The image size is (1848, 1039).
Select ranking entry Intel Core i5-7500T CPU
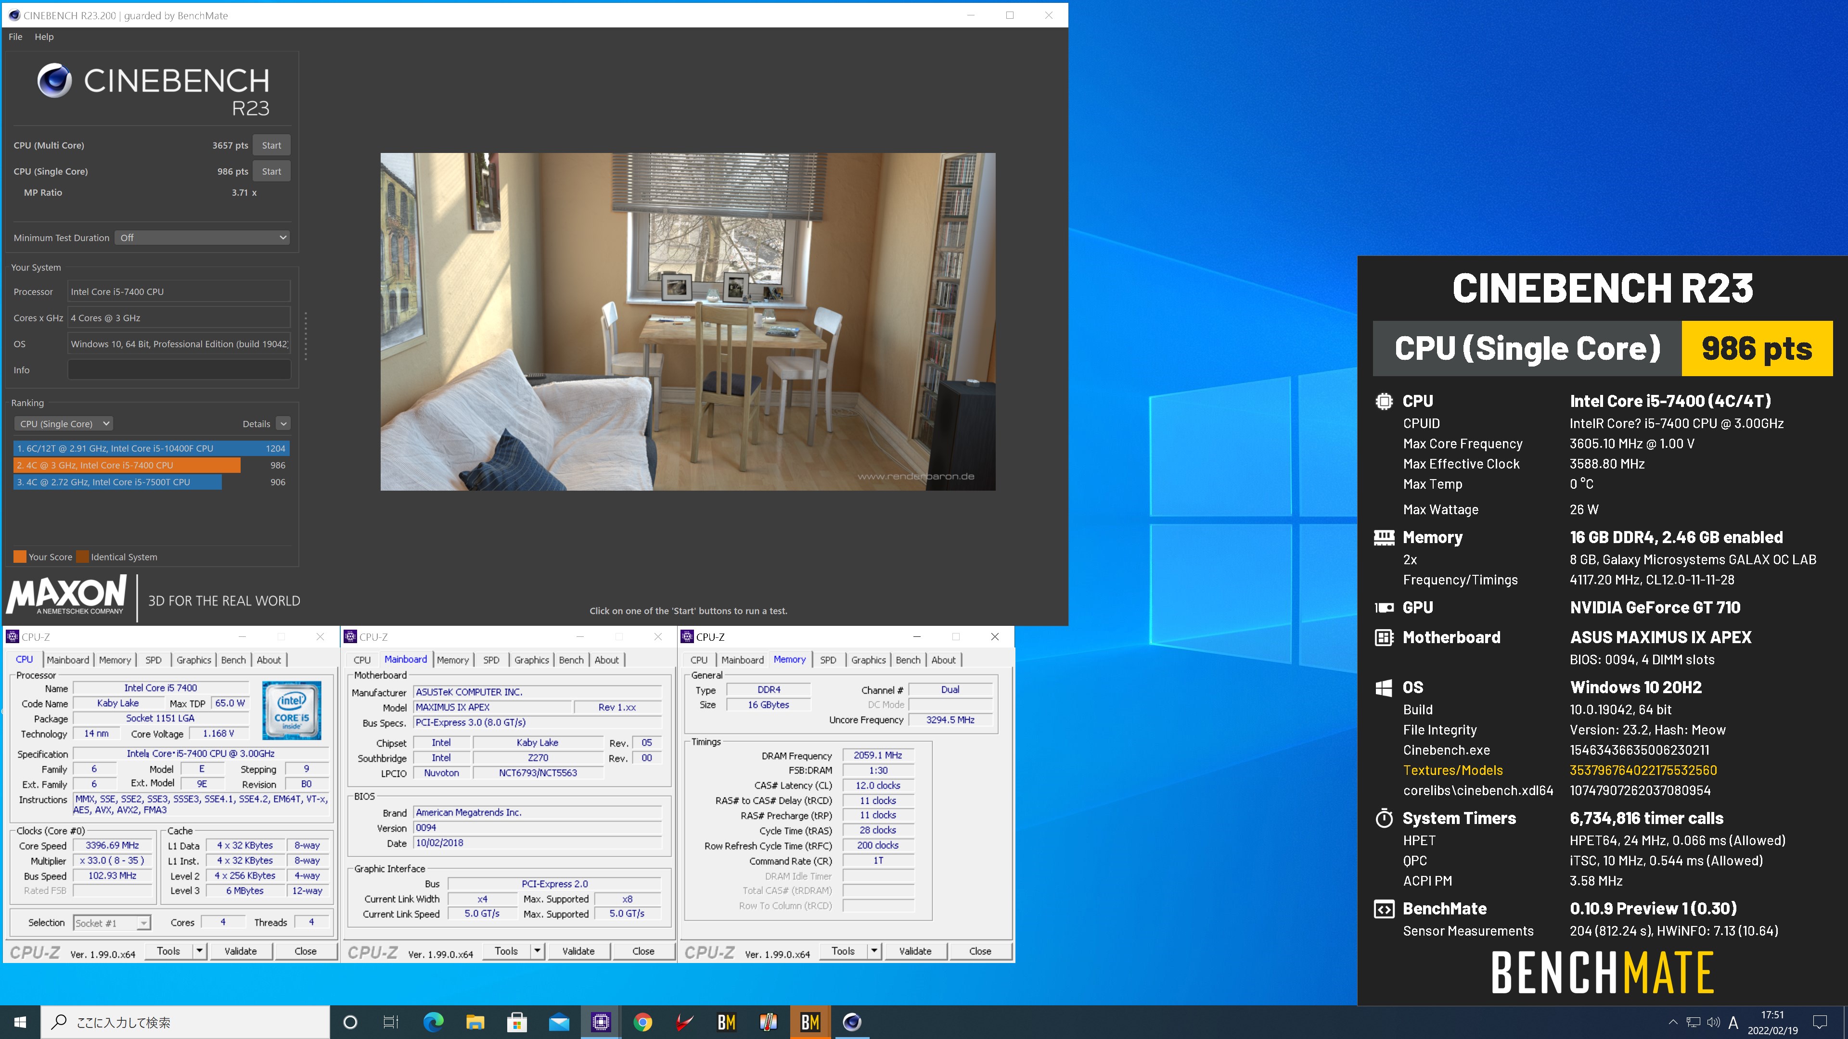(x=117, y=482)
